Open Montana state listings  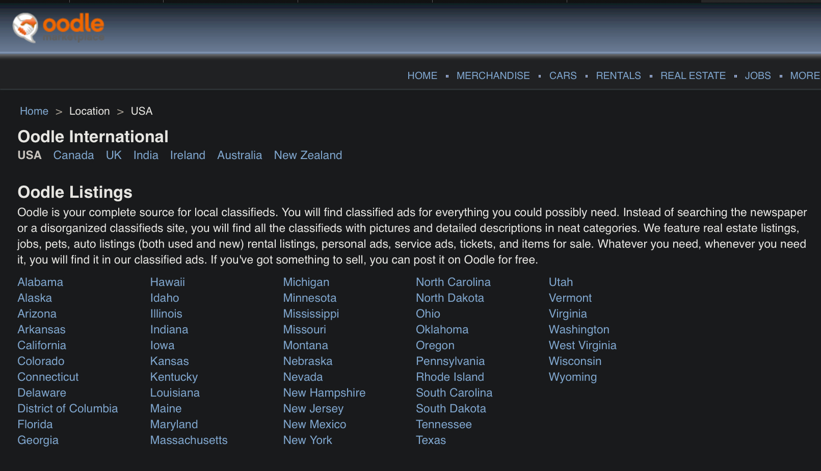pos(306,346)
